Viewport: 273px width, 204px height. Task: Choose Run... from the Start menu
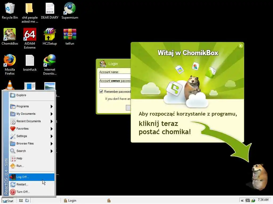tap(32, 166)
